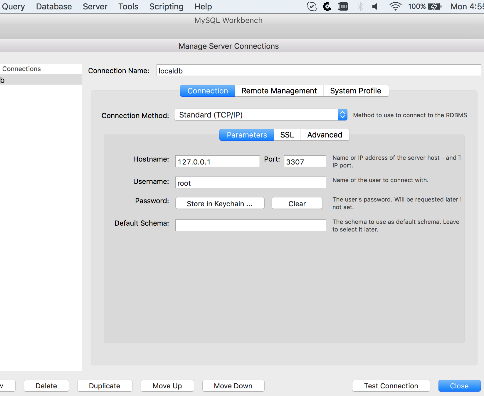Open the Help menu

(203, 6)
